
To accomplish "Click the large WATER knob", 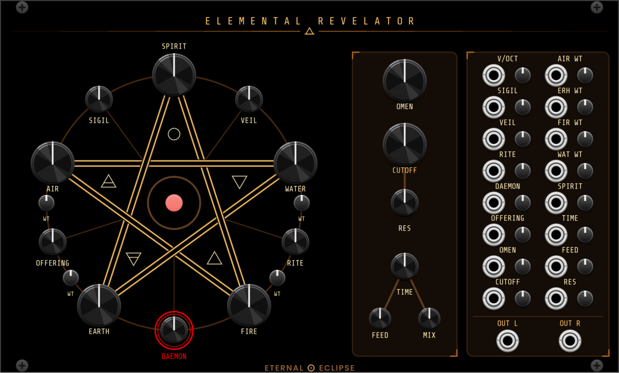I will (x=295, y=163).
